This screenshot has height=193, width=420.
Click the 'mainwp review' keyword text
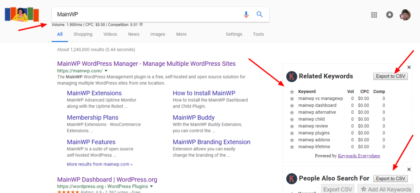point(313,126)
